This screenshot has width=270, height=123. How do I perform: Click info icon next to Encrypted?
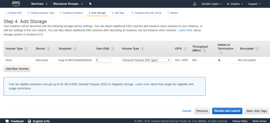tap(257, 49)
